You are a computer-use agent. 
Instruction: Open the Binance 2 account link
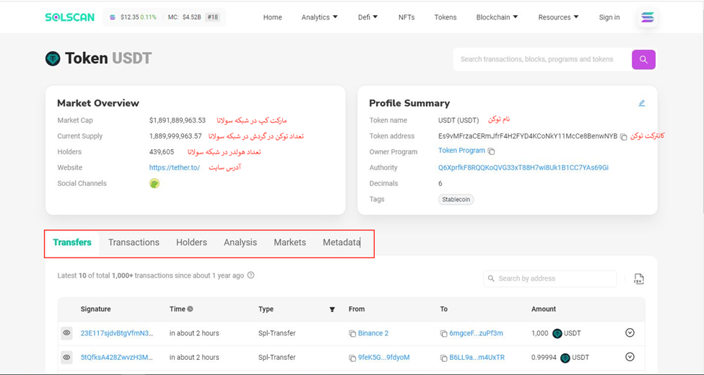pos(373,333)
